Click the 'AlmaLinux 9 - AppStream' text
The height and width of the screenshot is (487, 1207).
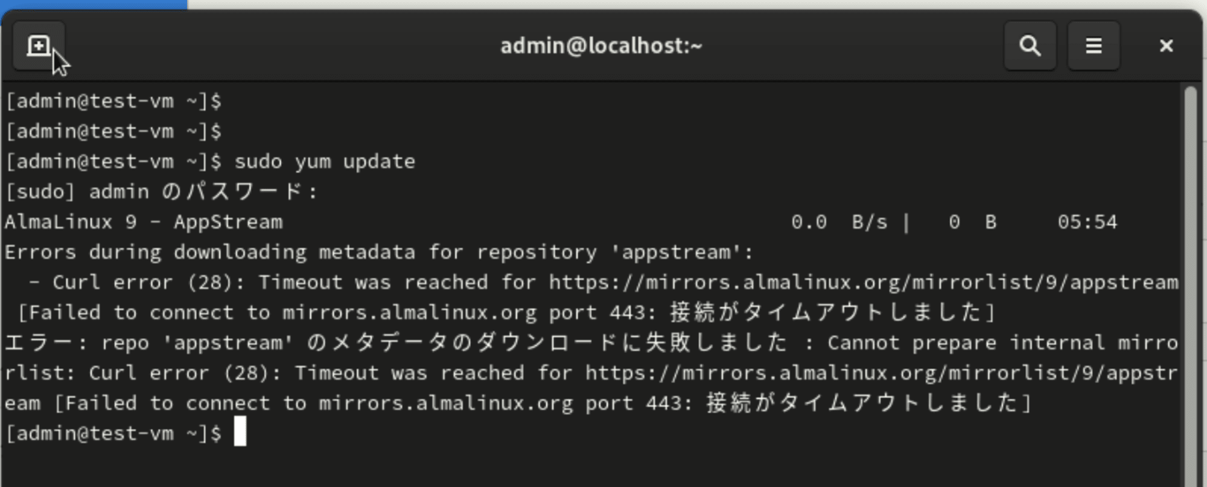tap(144, 222)
